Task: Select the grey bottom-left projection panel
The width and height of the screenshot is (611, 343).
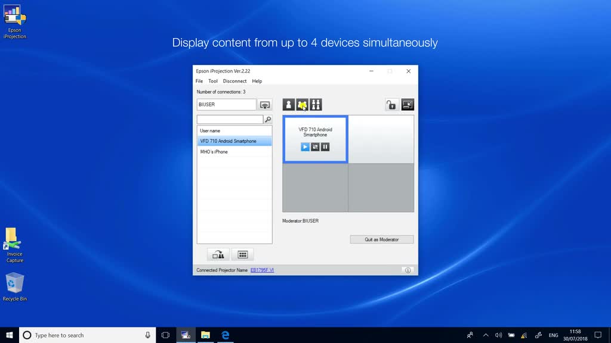Action: click(315, 188)
